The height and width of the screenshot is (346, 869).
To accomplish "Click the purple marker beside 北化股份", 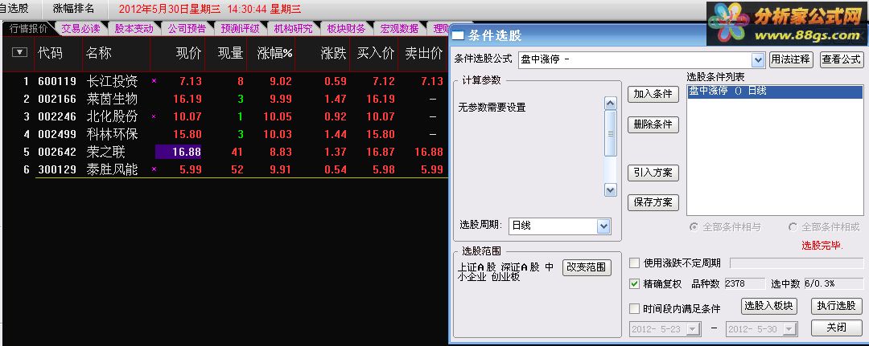I will (154, 116).
